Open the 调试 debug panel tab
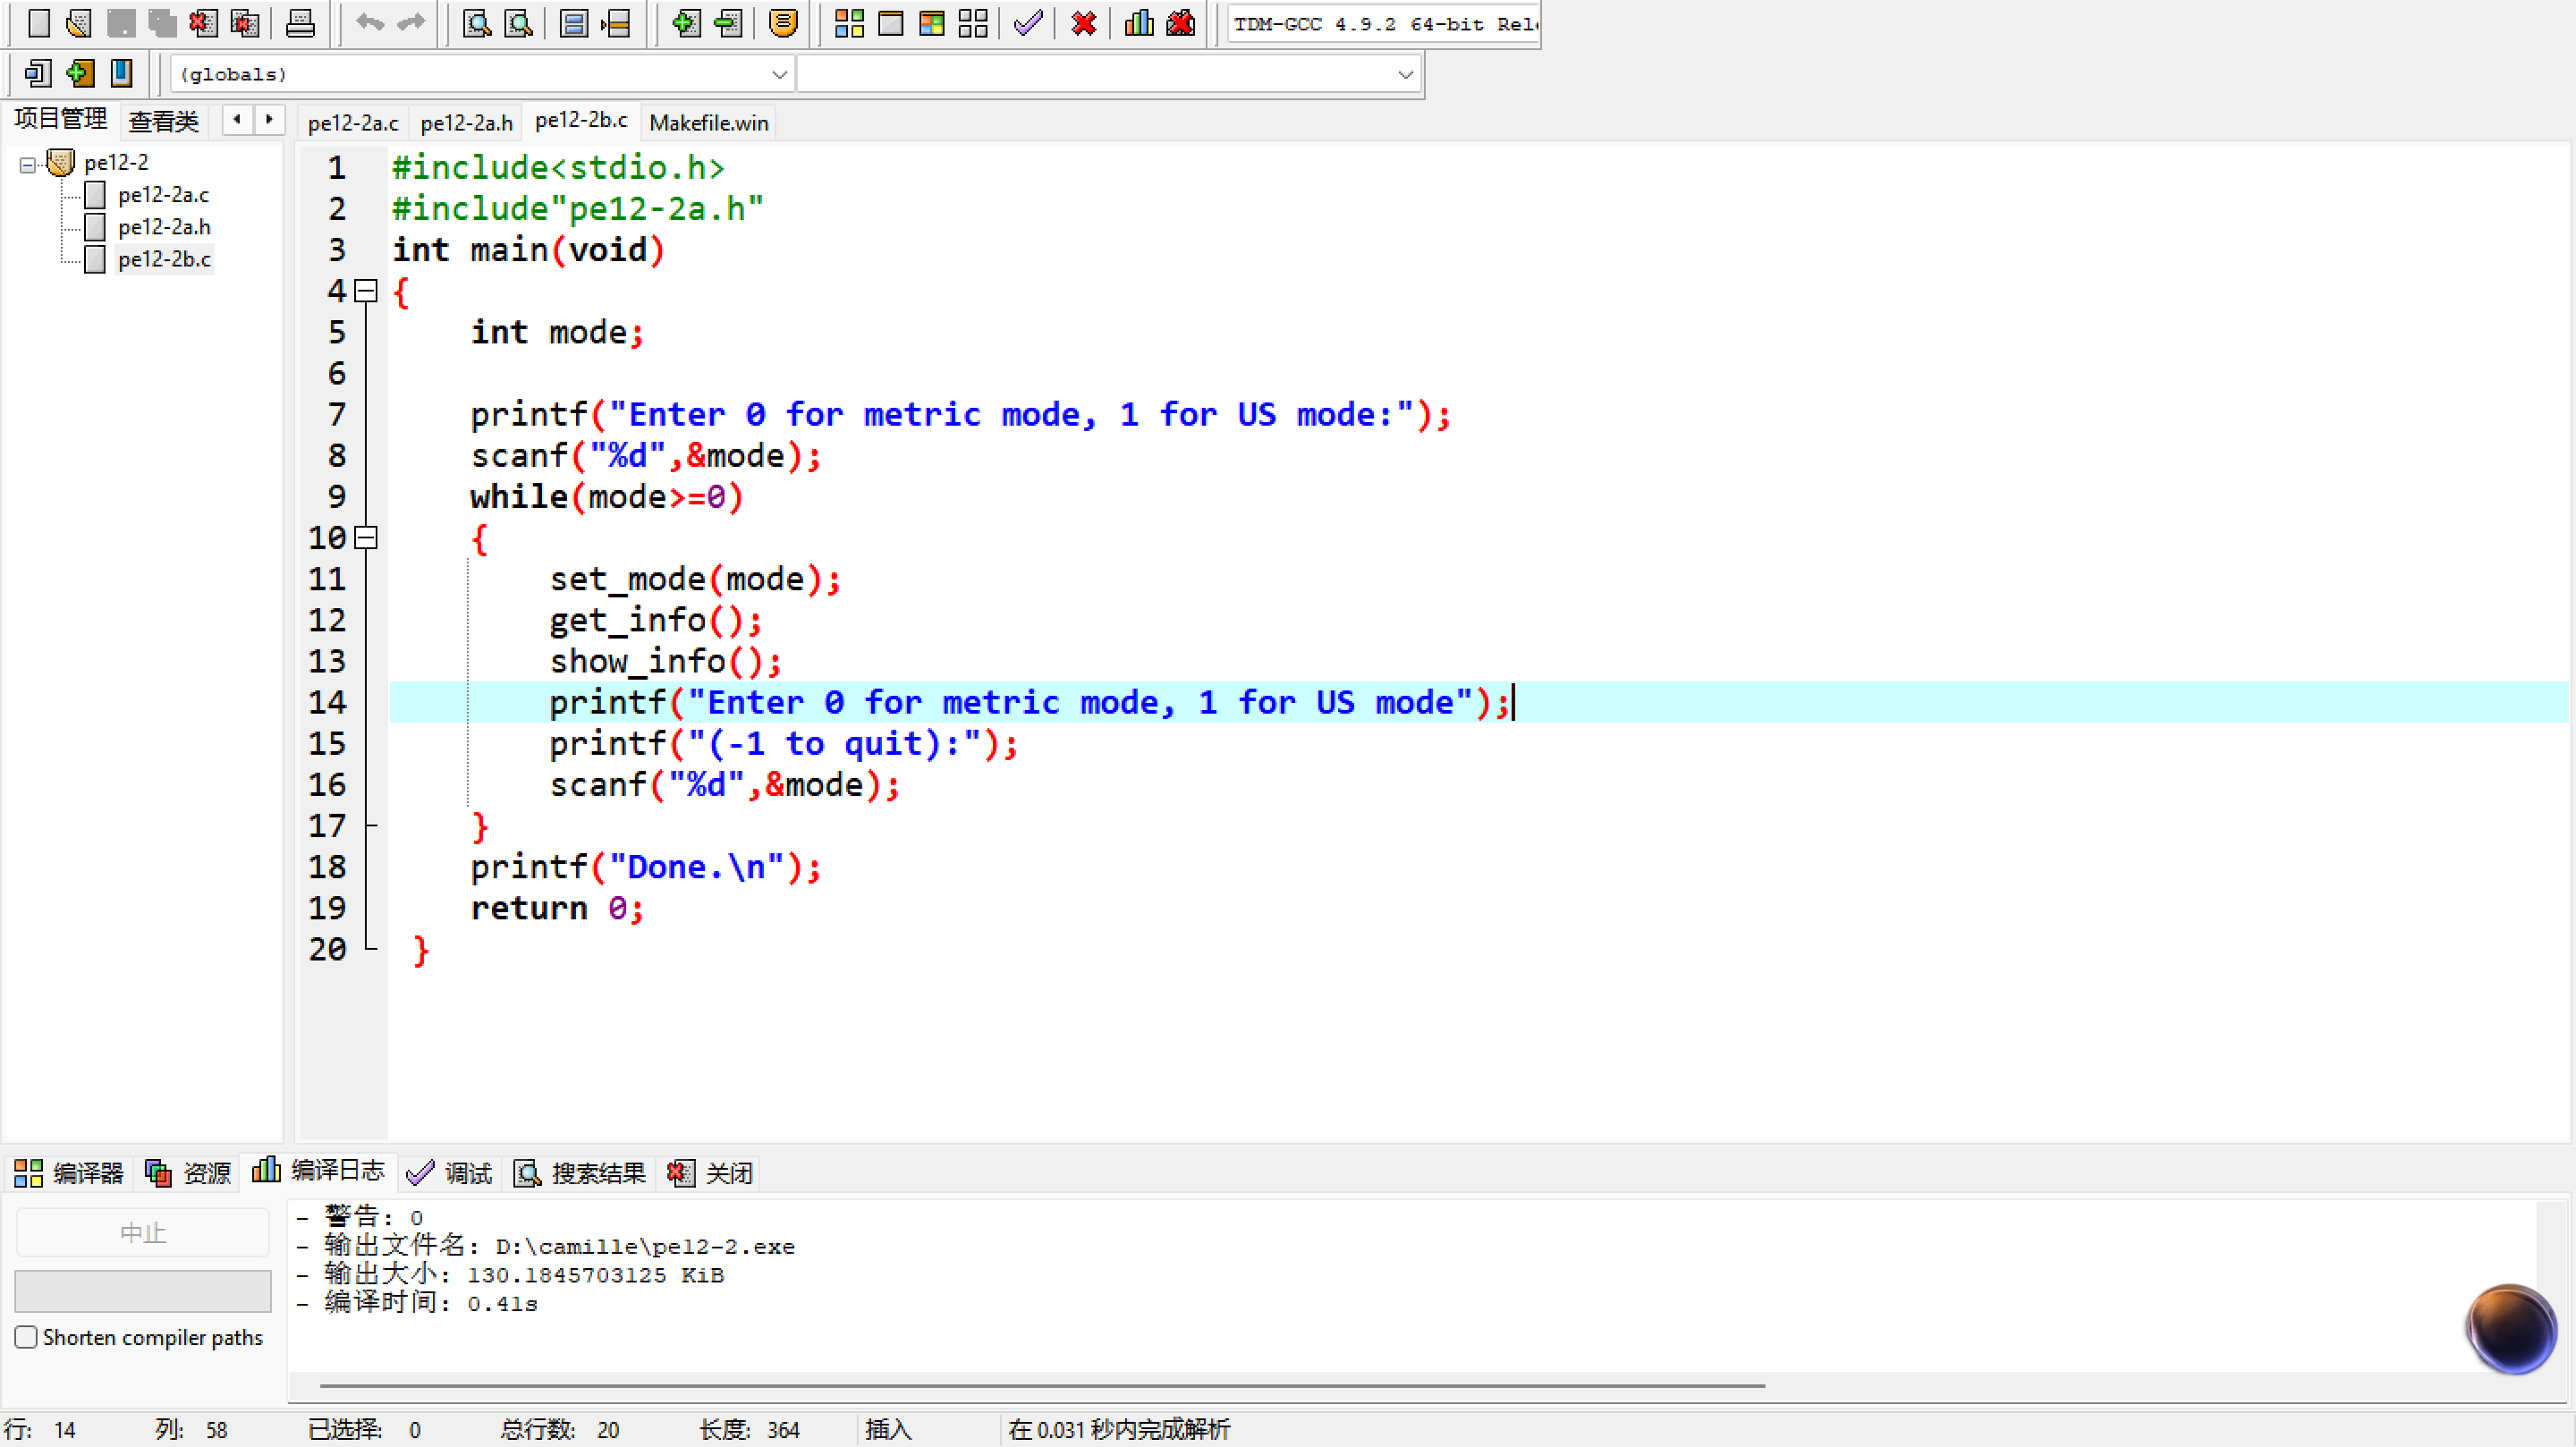 [450, 1172]
